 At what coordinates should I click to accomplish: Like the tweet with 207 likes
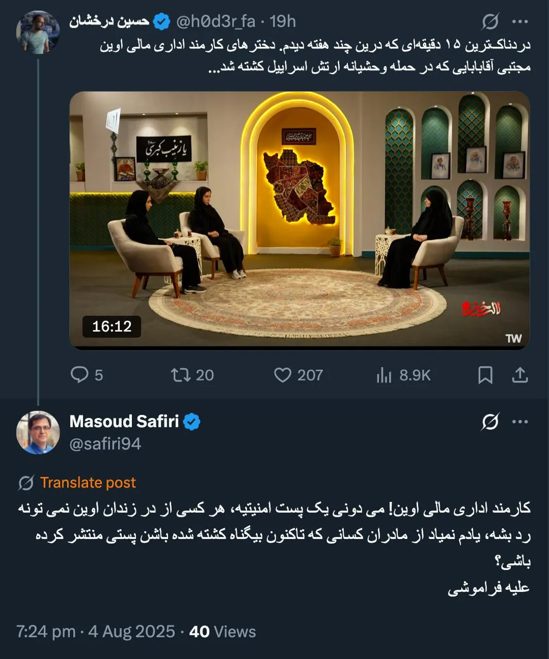[x=285, y=375]
